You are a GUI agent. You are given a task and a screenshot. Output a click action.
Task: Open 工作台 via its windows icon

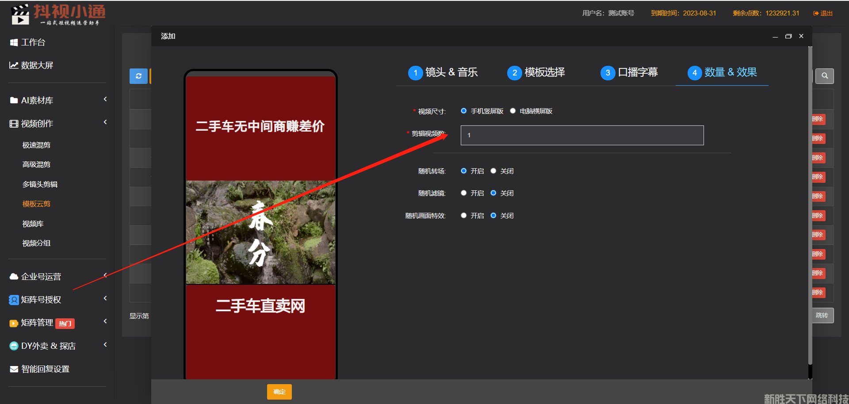click(14, 42)
